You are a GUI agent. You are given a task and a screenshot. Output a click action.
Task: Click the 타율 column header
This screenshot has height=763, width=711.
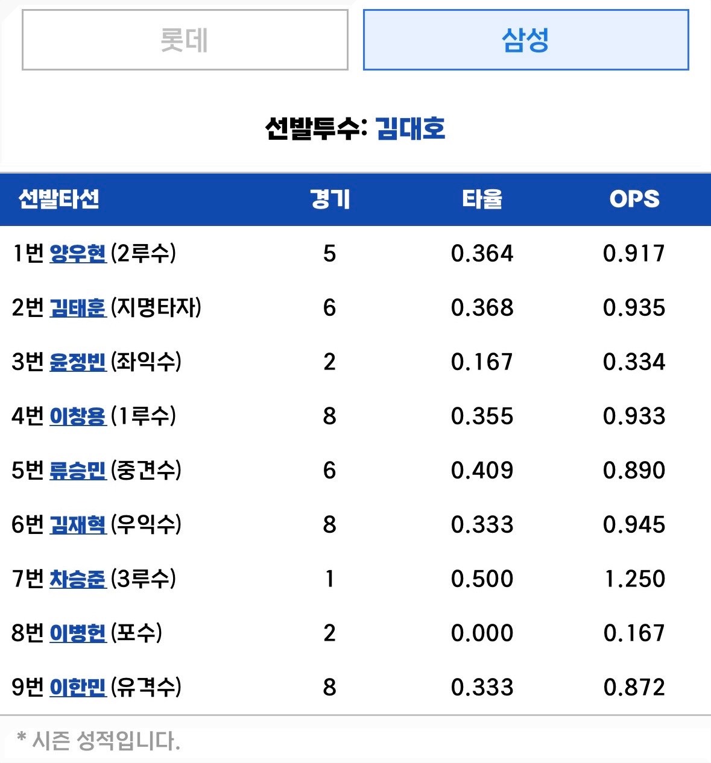[x=482, y=199]
